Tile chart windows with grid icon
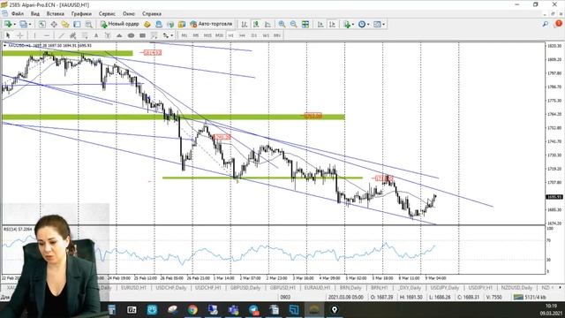This screenshot has width=565, height=318. pos(305,24)
